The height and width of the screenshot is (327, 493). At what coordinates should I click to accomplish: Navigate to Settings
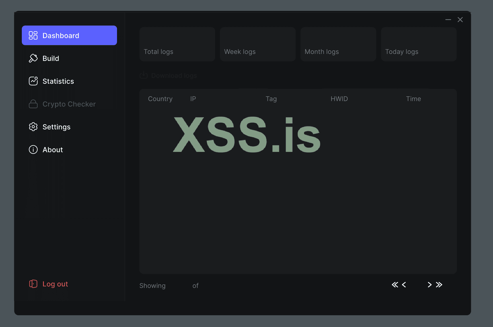pyautogui.click(x=56, y=127)
